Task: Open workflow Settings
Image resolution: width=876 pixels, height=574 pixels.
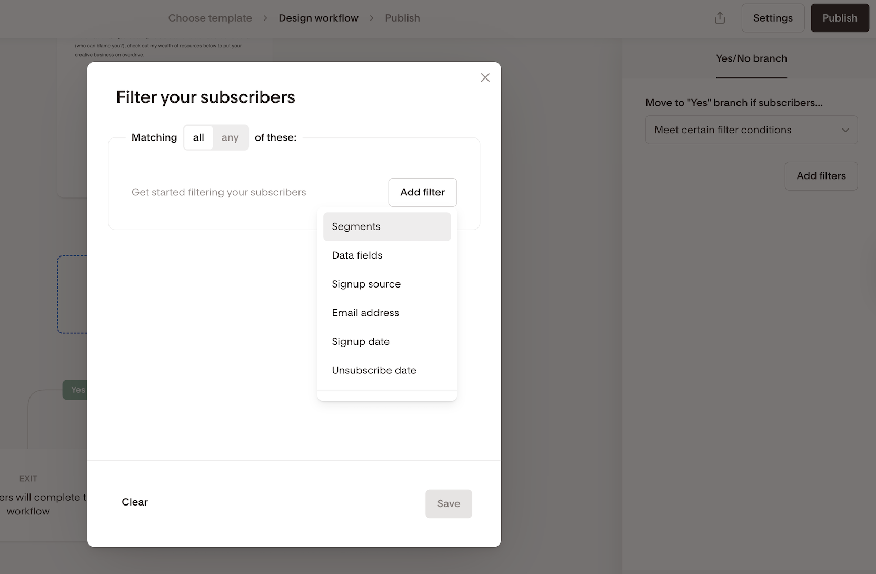Action: tap(772, 18)
